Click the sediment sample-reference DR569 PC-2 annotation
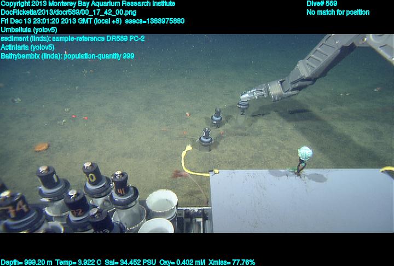Screen dimensions: 394x266 [73, 38]
